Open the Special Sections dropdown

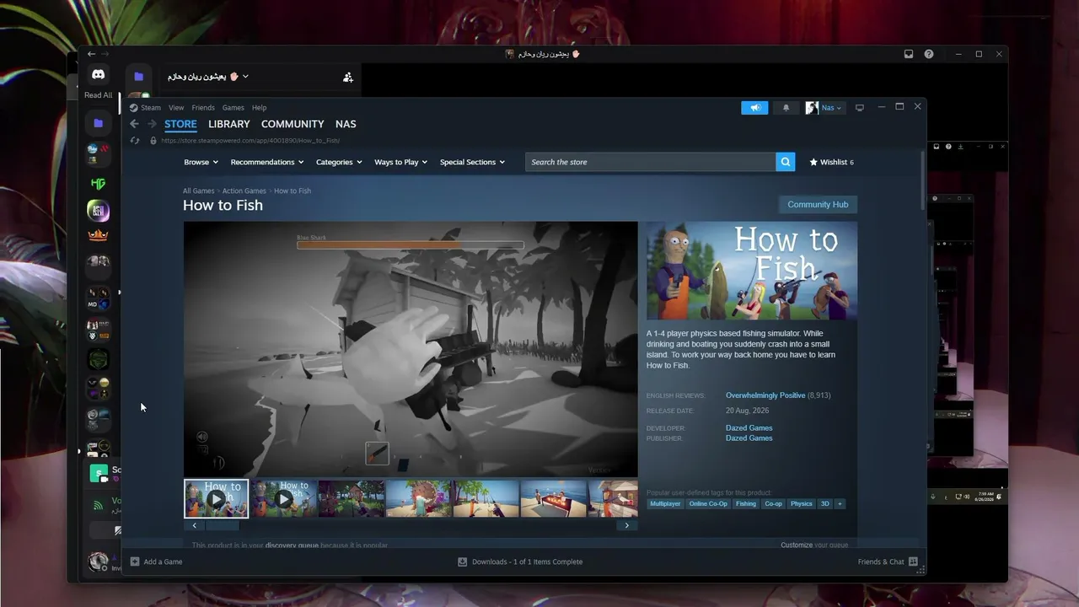tap(472, 162)
